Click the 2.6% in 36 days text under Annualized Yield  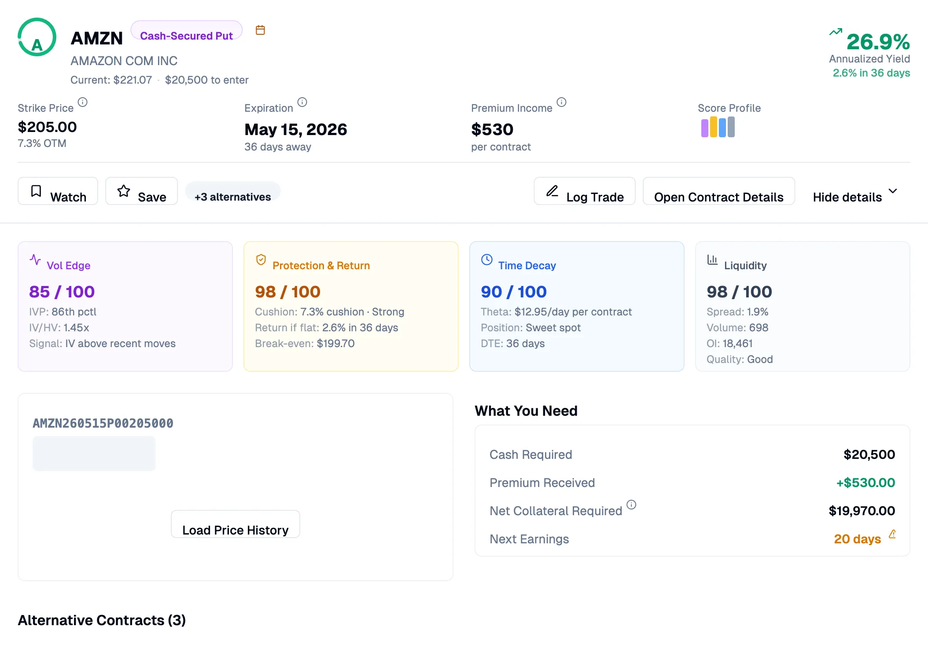[x=871, y=73]
